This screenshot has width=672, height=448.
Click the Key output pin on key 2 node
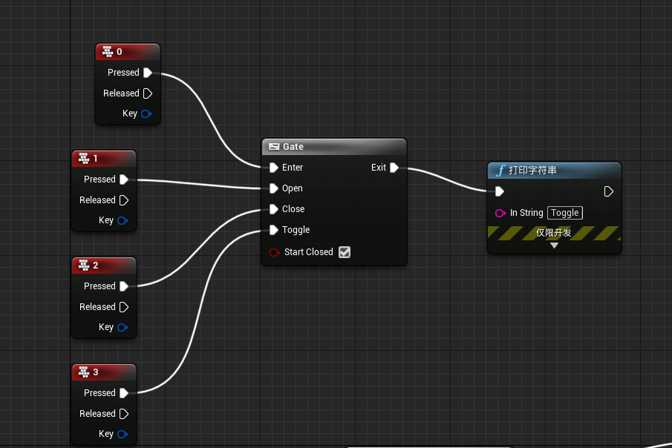(x=123, y=327)
